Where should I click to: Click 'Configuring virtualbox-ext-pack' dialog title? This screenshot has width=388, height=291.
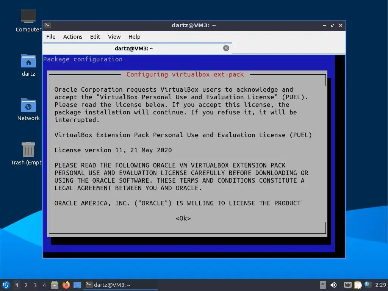pyautogui.click(x=185, y=74)
